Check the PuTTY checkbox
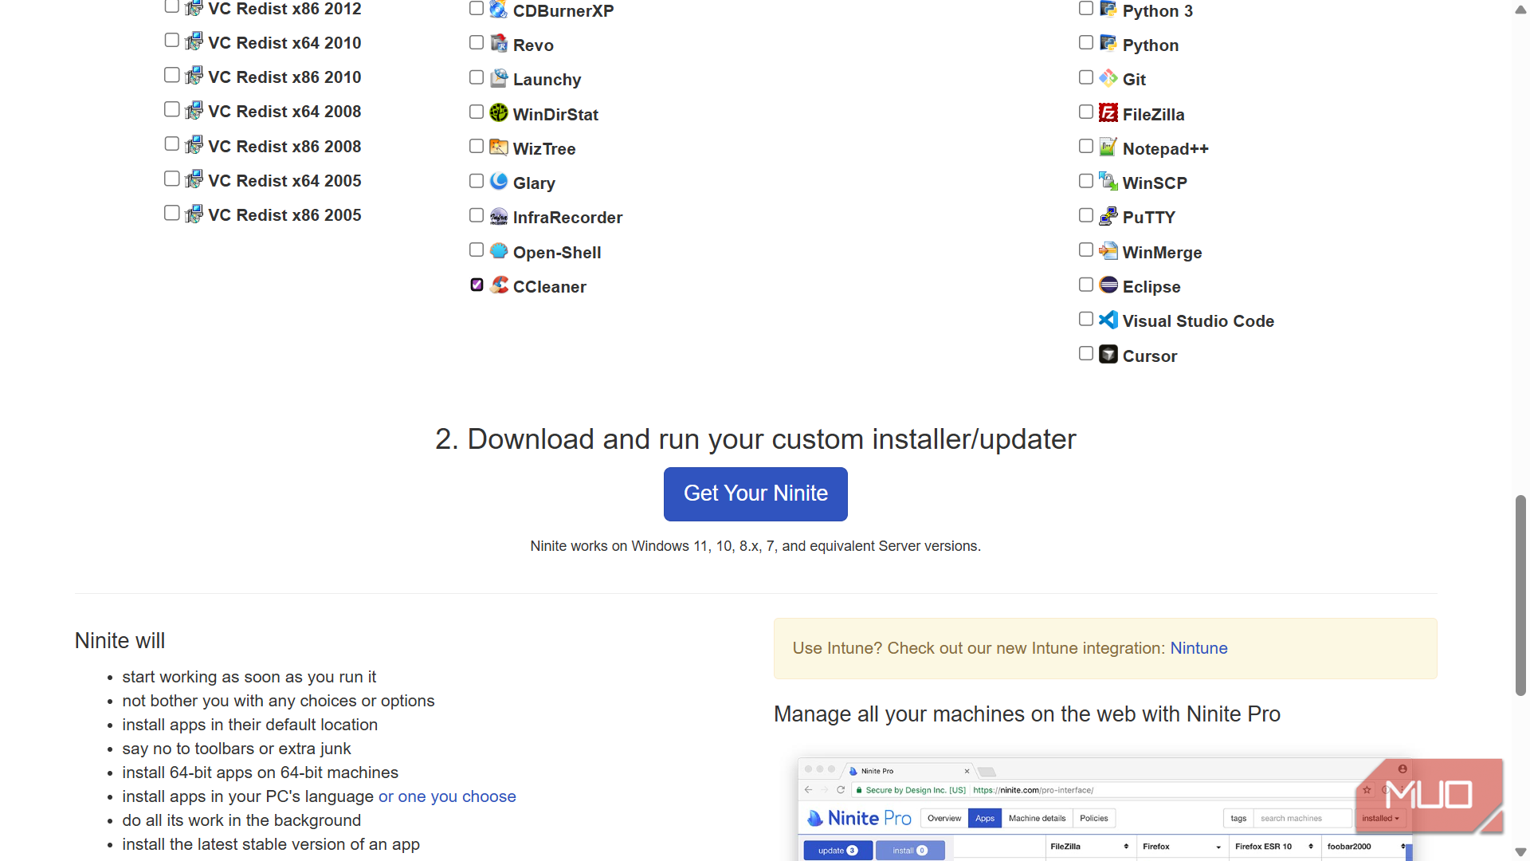 click(x=1086, y=215)
